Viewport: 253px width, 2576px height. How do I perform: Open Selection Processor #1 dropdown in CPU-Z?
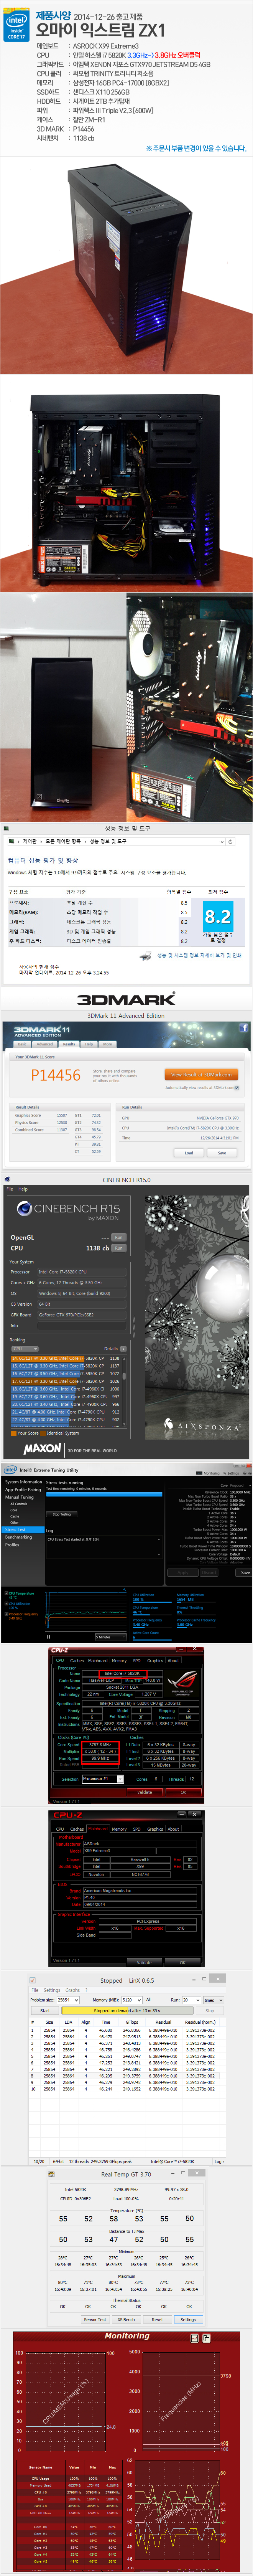pos(103,1779)
